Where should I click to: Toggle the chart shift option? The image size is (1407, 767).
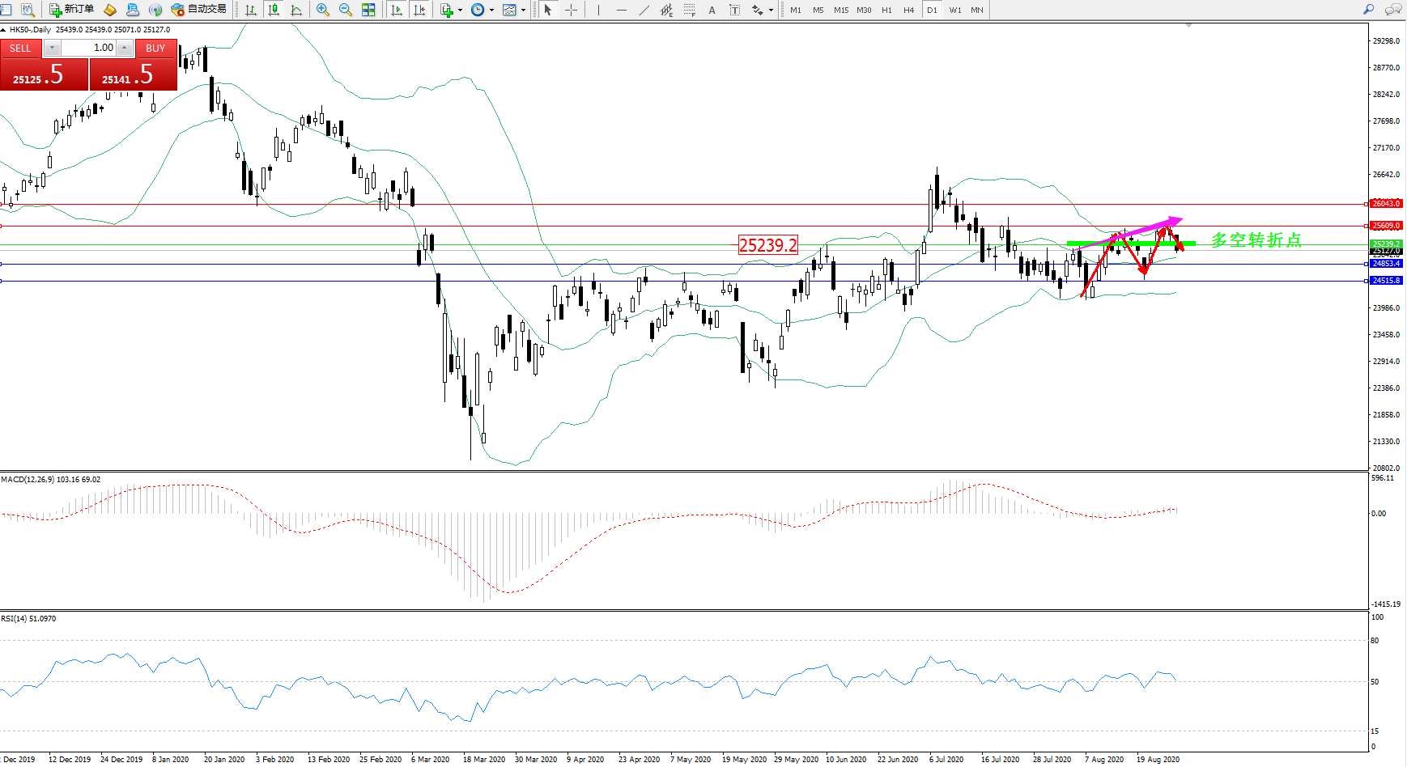coord(419,10)
